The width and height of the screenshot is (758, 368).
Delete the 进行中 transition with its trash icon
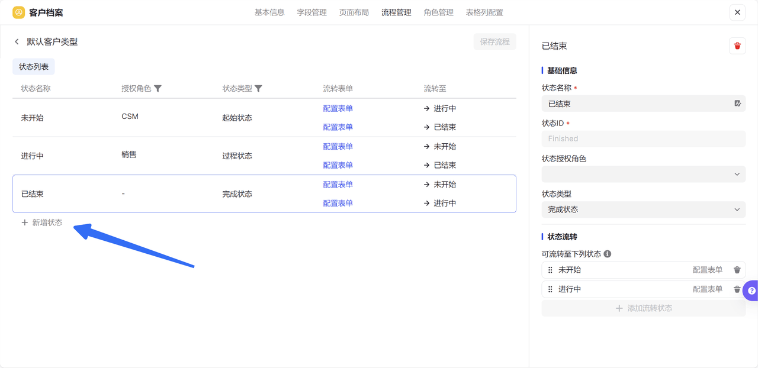[737, 289]
